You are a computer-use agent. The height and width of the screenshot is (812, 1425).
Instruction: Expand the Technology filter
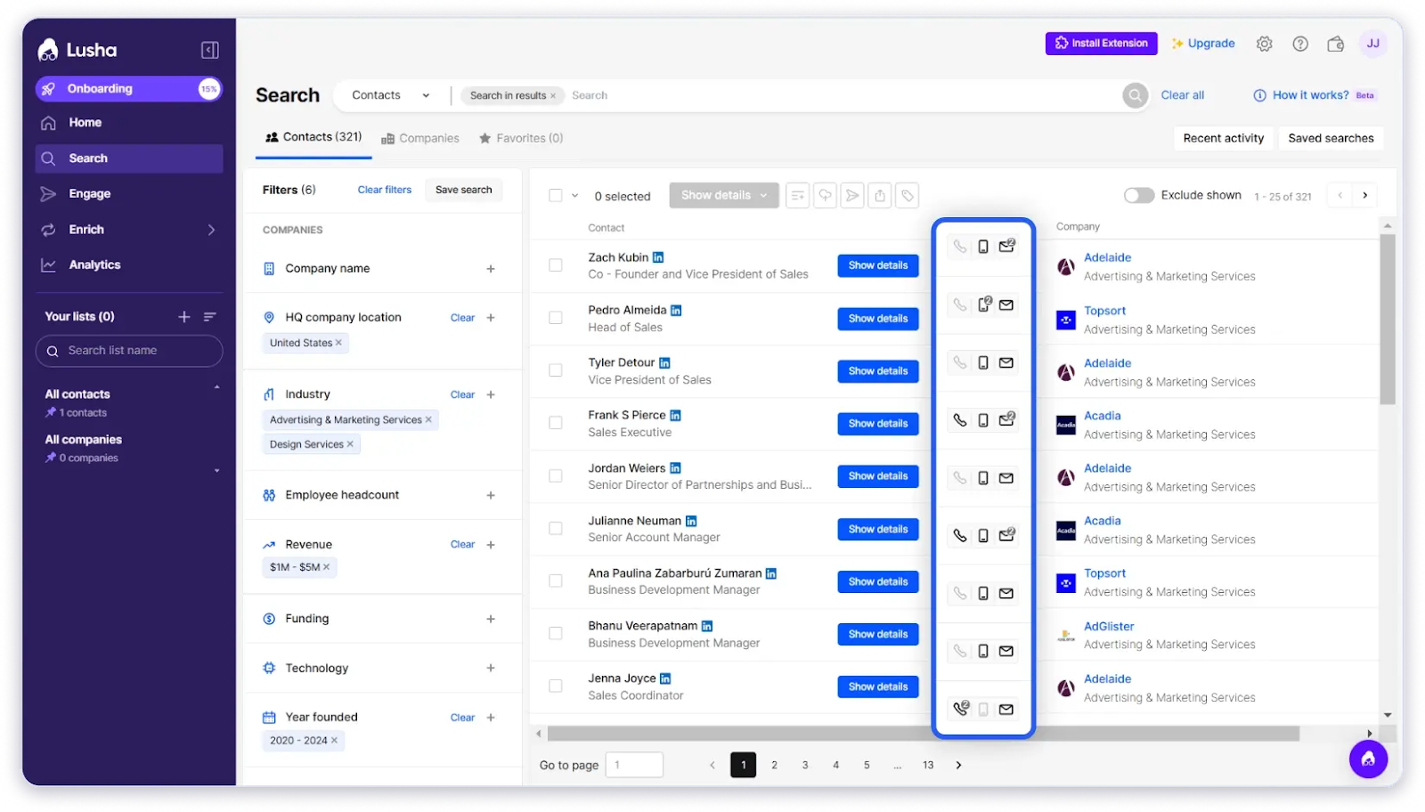point(491,668)
